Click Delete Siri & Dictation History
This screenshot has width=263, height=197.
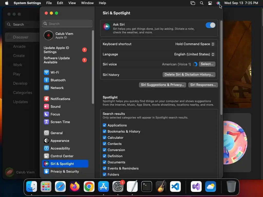[189, 75]
